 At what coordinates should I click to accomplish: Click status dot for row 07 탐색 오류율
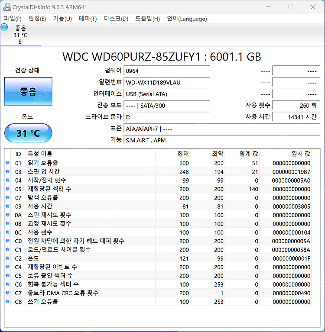[7, 198]
